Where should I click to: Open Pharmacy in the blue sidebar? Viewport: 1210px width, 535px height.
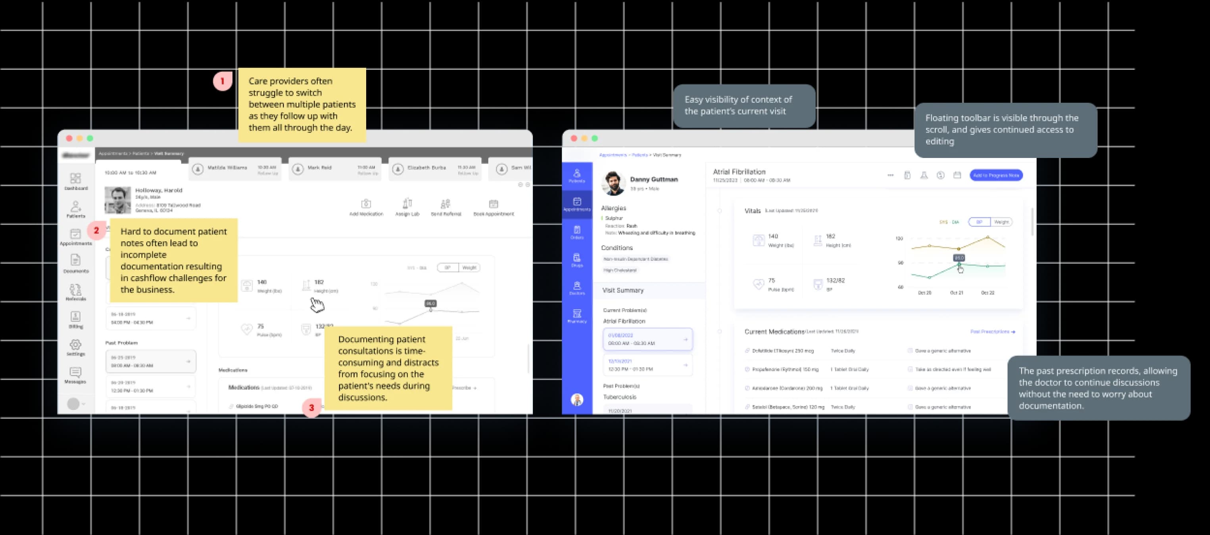tap(577, 316)
